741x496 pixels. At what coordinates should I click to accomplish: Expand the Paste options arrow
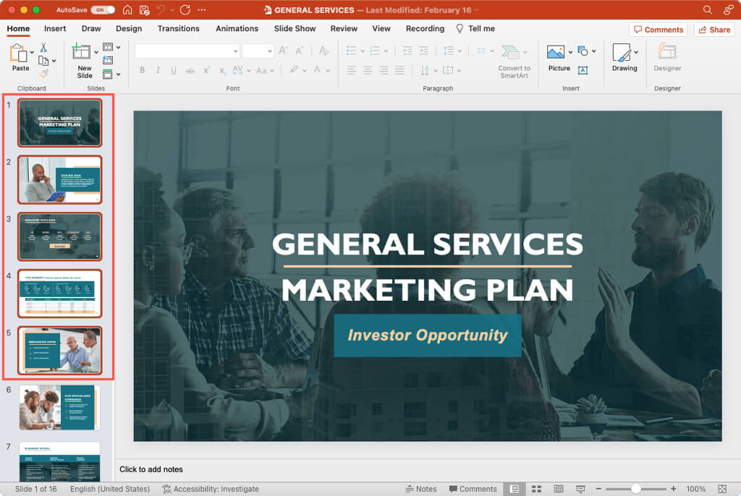click(x=32, y=53)
